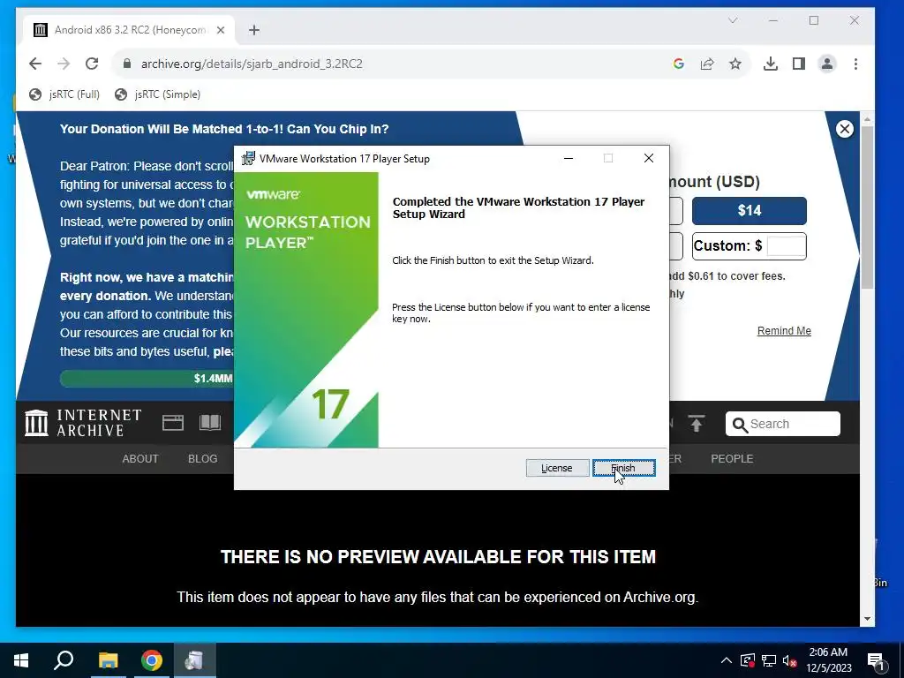Open jsRTC (Full) bookmark
This screenshot has width=904, height=678.
64,94
